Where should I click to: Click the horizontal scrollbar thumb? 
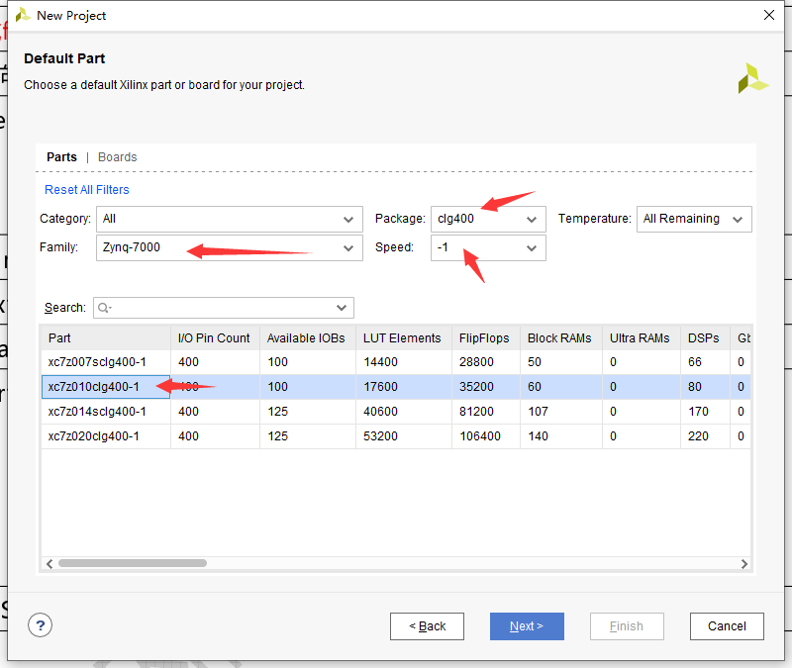pyautogui.click(x=133, y=563)
